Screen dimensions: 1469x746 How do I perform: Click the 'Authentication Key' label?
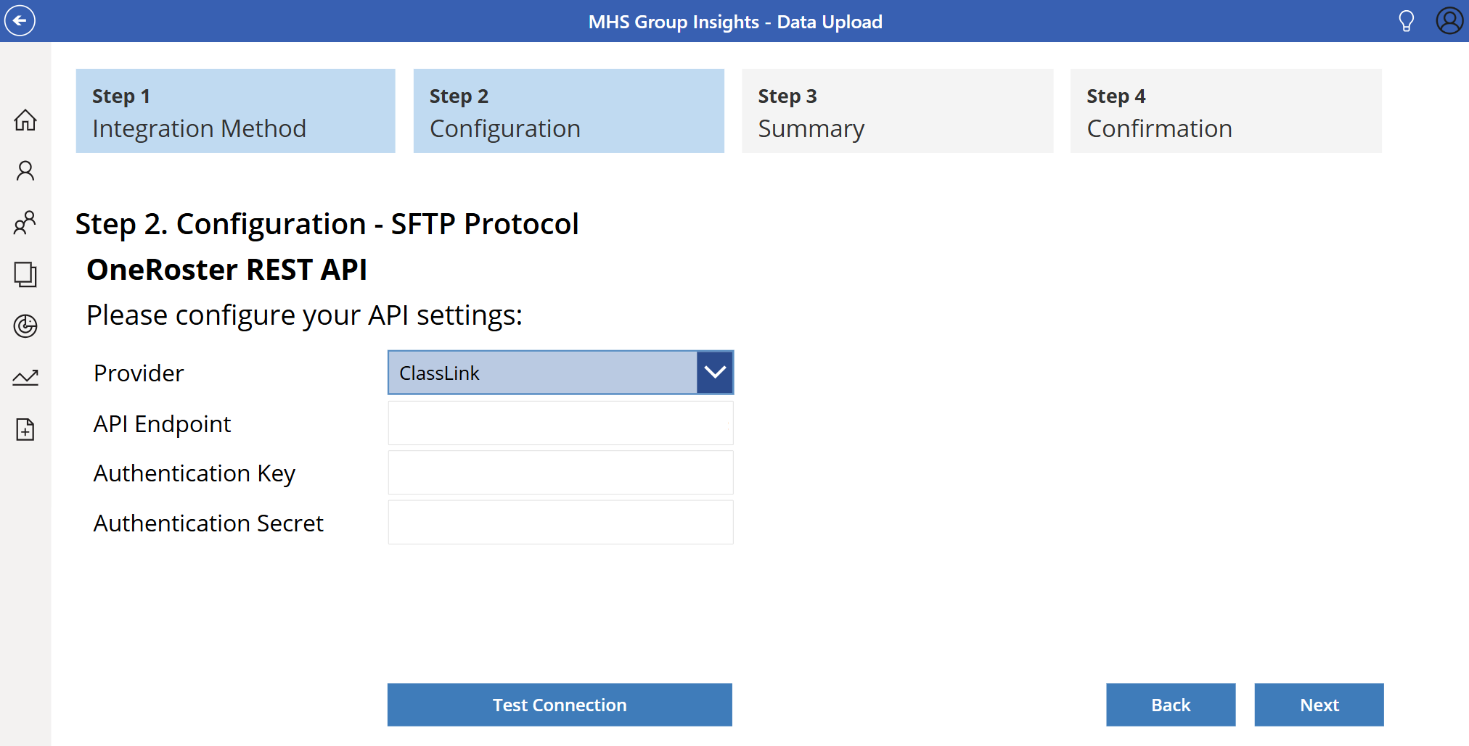pyautogui.click(x=195, y=473)
